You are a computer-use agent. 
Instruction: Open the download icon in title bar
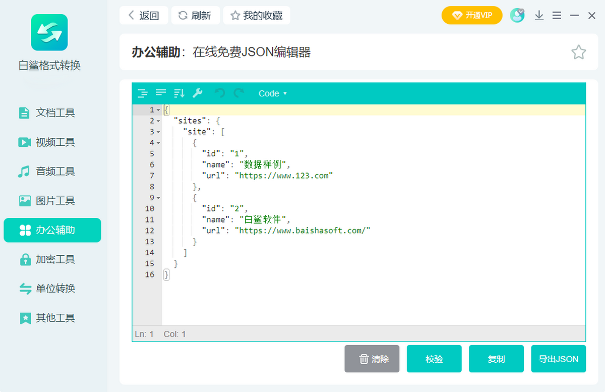539,16
